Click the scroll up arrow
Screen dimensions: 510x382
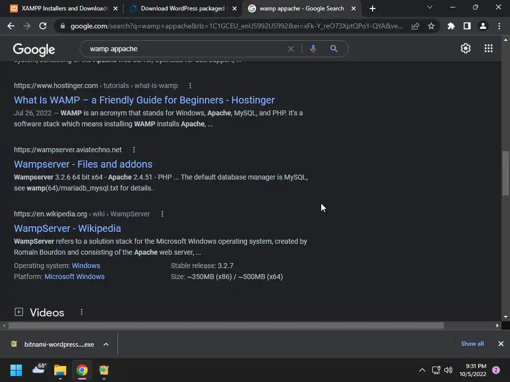click(x=506, y=40)
